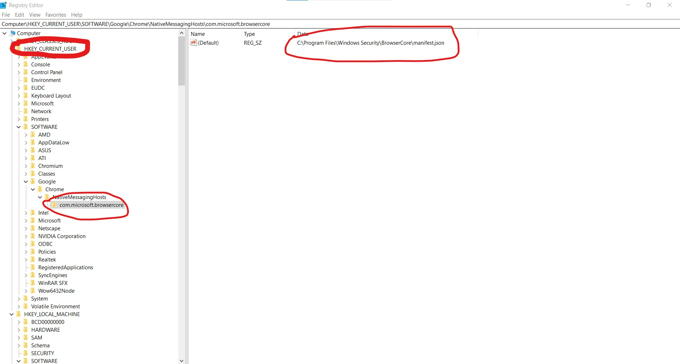The image size is (680, 364).
Task: Click the EUDC folder icon
Action: pyautogui.click(x=26, y=88)
